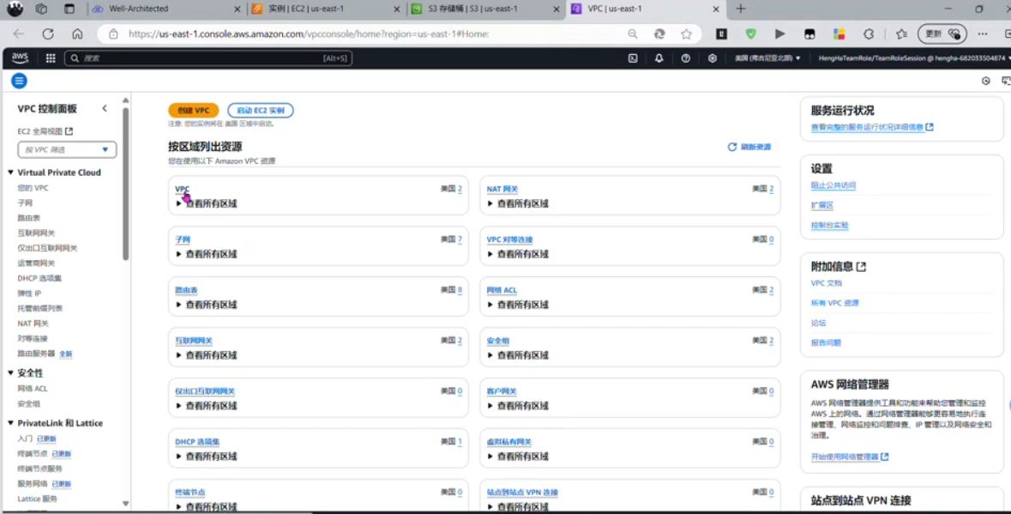Open 网络 ACL in the sidebar
Viewport: 1011px width, 514px height.
coord(33,389)
